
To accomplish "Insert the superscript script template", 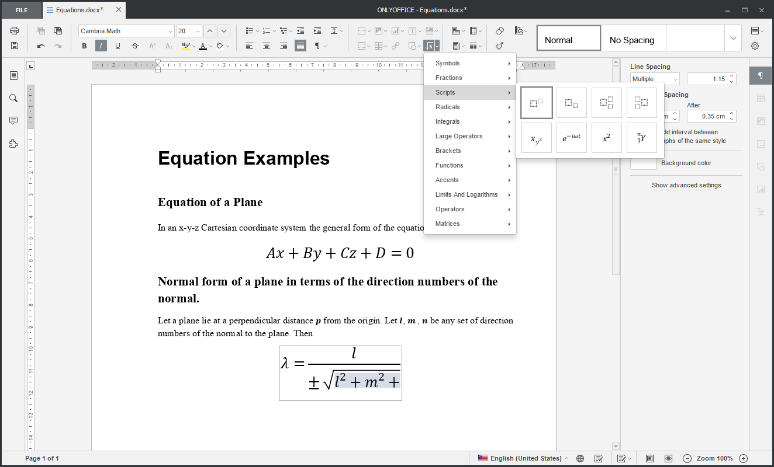I will click(537, 103).
